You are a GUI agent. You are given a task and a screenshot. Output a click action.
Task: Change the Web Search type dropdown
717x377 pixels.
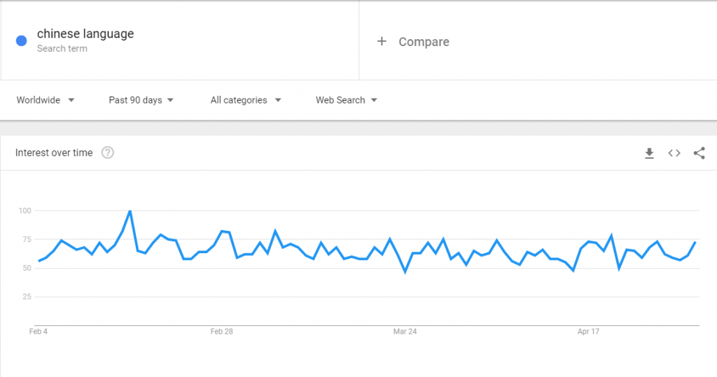(x=346, y=100)
